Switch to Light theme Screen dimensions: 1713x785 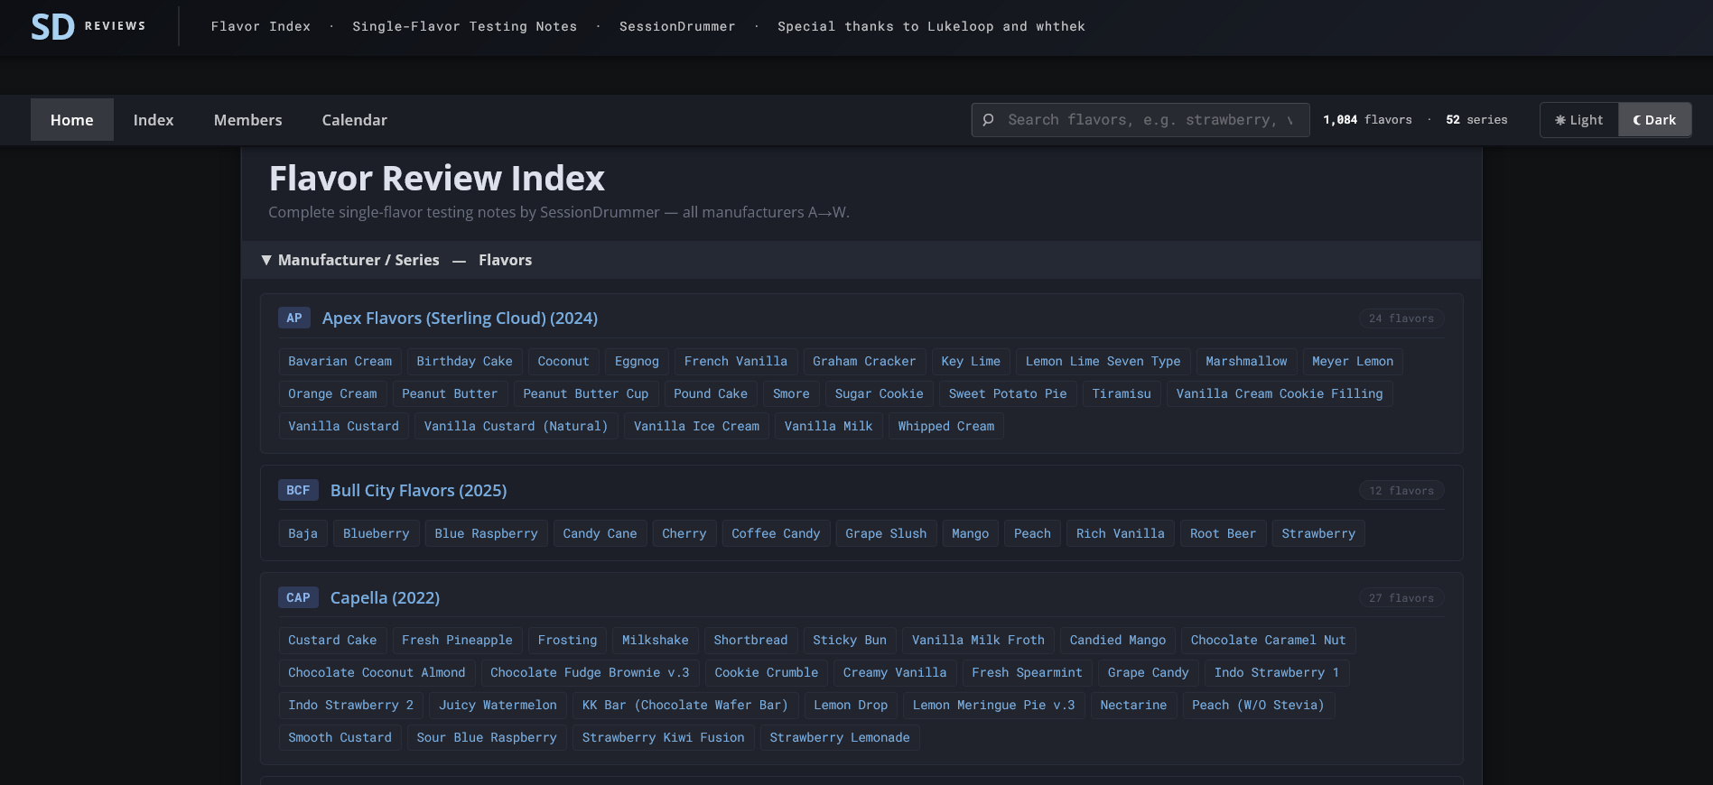click(x=1578, y=120)
